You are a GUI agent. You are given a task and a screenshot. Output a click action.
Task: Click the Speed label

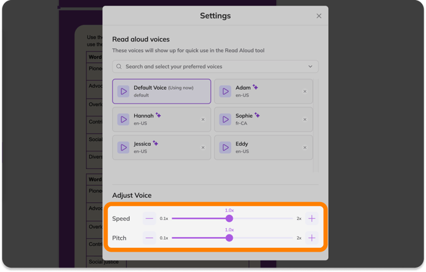point(121,219)
